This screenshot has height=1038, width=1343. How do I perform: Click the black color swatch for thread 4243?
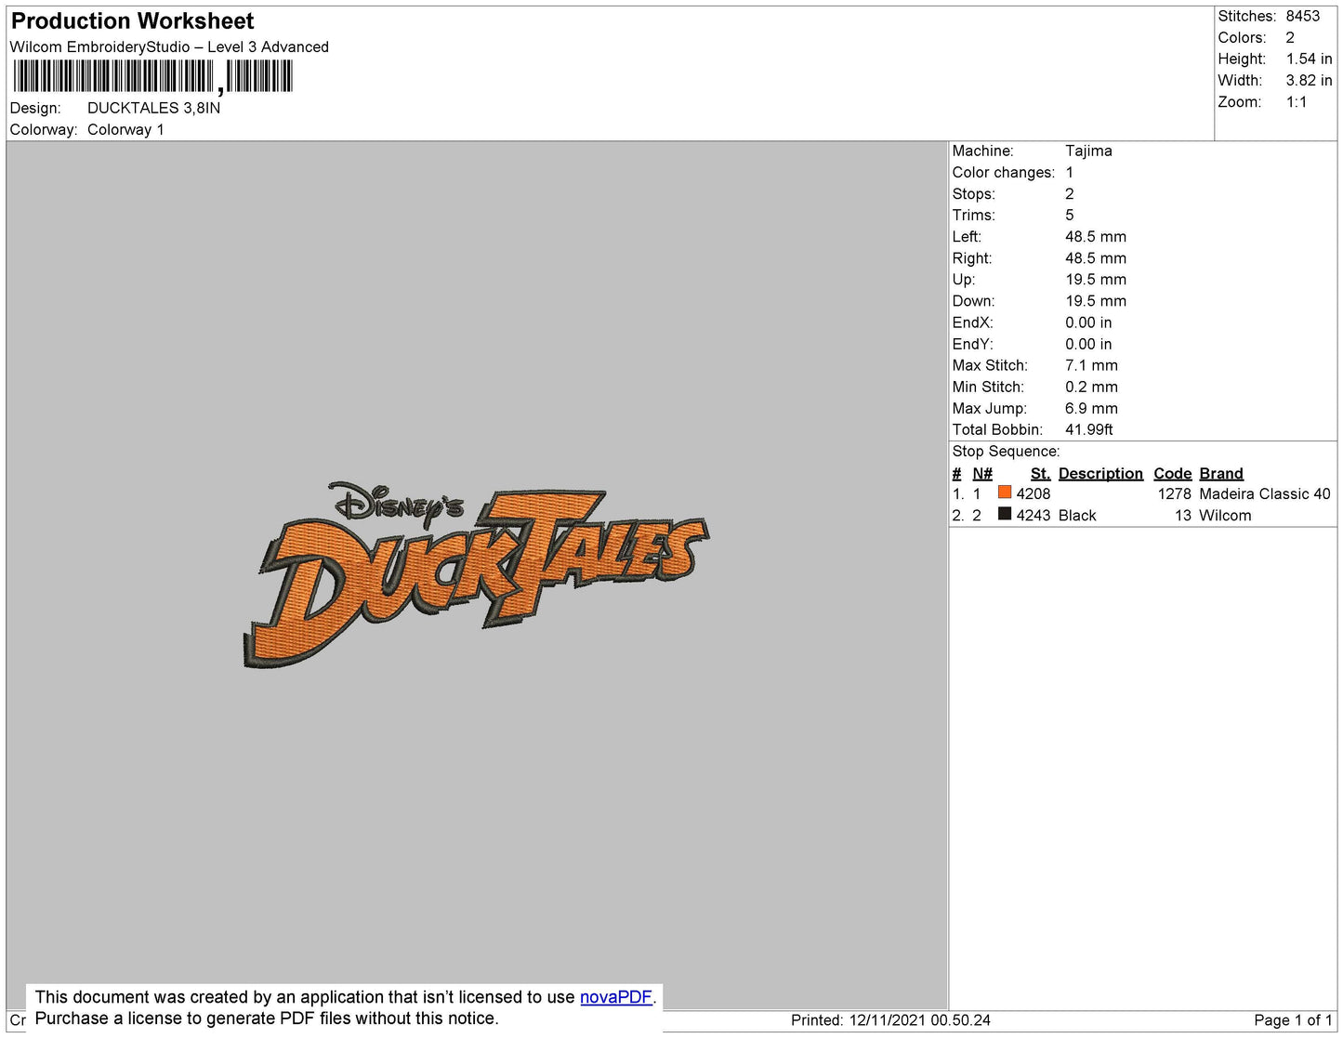coord(1005,514)
